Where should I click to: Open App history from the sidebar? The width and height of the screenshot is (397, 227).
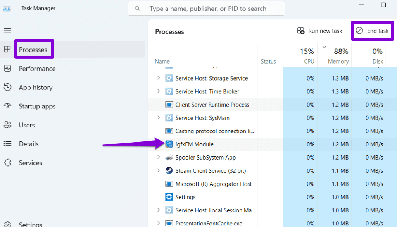click(35, 88)
